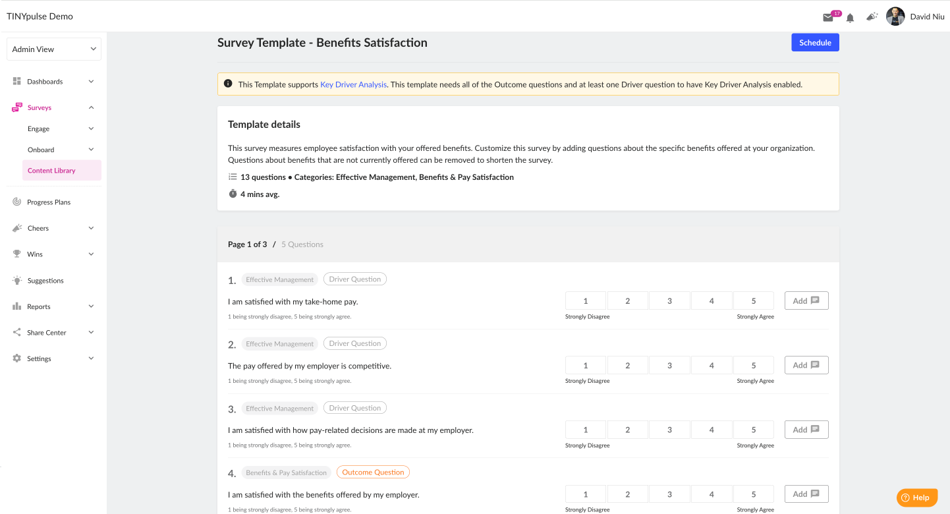Rate competitive pay question as 2
950x514 pixels.
click(627, 366)
